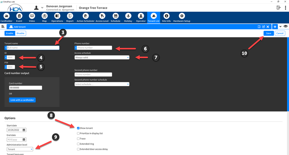Enable Prioritize in display list checkbox

point(78,133)
